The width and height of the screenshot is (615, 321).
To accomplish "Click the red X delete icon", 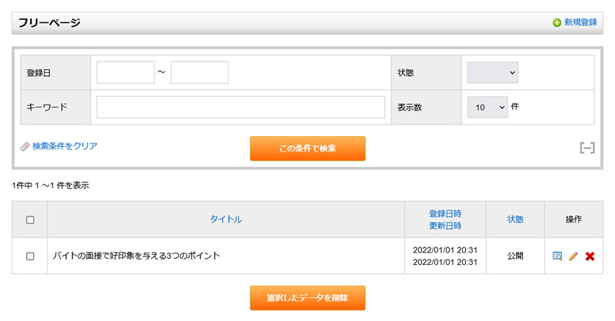I will [590, 256].
